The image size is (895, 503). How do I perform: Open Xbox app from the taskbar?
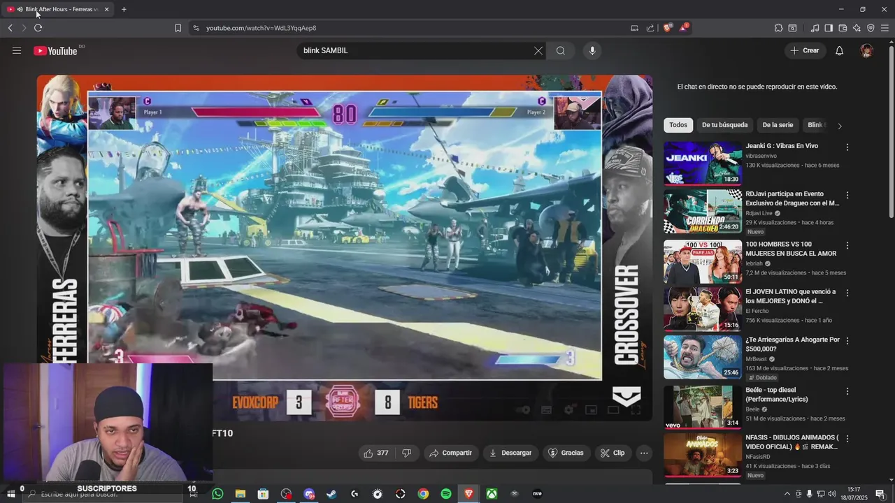click(x=492, y=494)
